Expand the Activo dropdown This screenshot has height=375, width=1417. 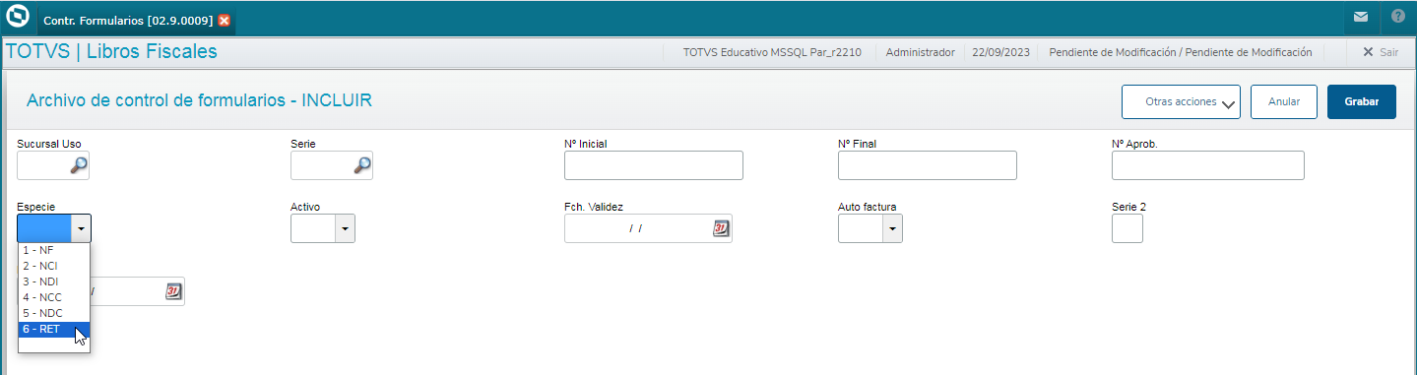pyautogui.click(x=345, y=228)
